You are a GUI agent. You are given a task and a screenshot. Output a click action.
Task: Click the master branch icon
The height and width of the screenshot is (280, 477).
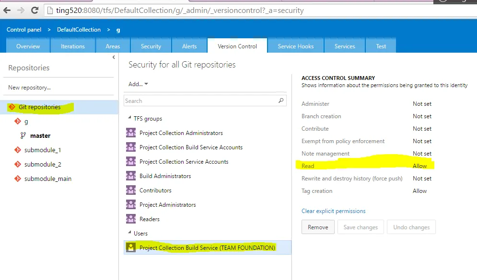pos(23,136)
